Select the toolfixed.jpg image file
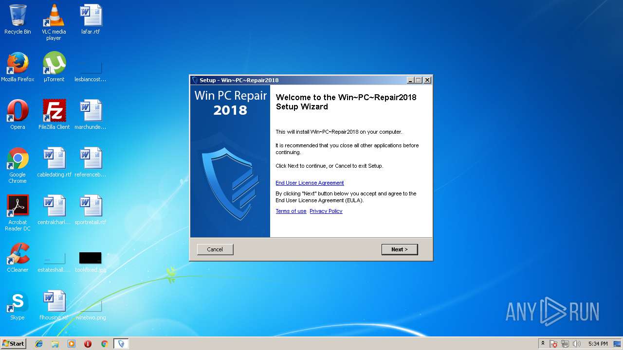623x350 pixels. point(91,262)
